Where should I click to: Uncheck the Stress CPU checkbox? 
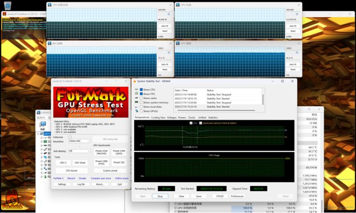141,90
